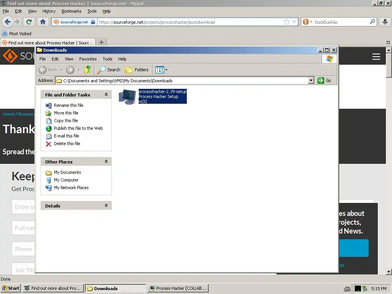Click the Go button
The image size is (392, 294).
point(324,80)
